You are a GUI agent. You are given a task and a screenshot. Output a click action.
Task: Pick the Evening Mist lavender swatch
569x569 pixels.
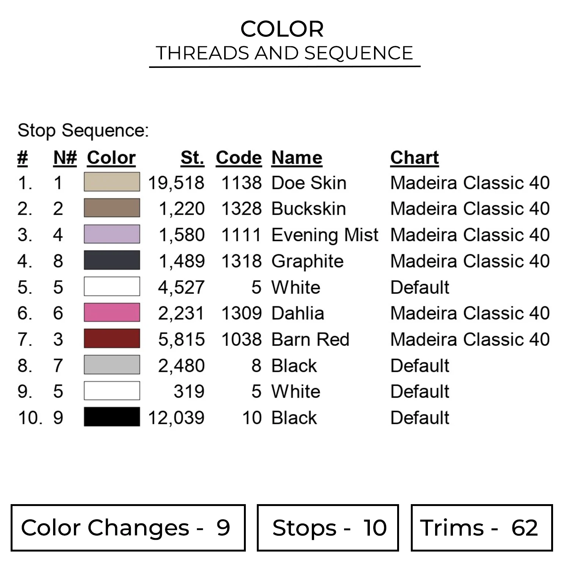tap(112, 234)
